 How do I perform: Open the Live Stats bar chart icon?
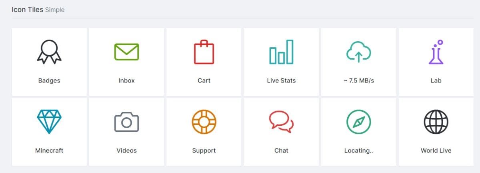click(x=281, y=52)
